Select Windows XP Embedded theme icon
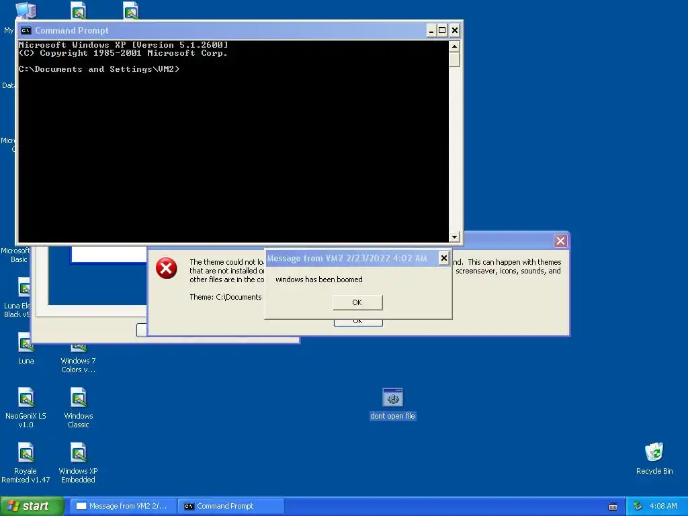 coord(78,462)
